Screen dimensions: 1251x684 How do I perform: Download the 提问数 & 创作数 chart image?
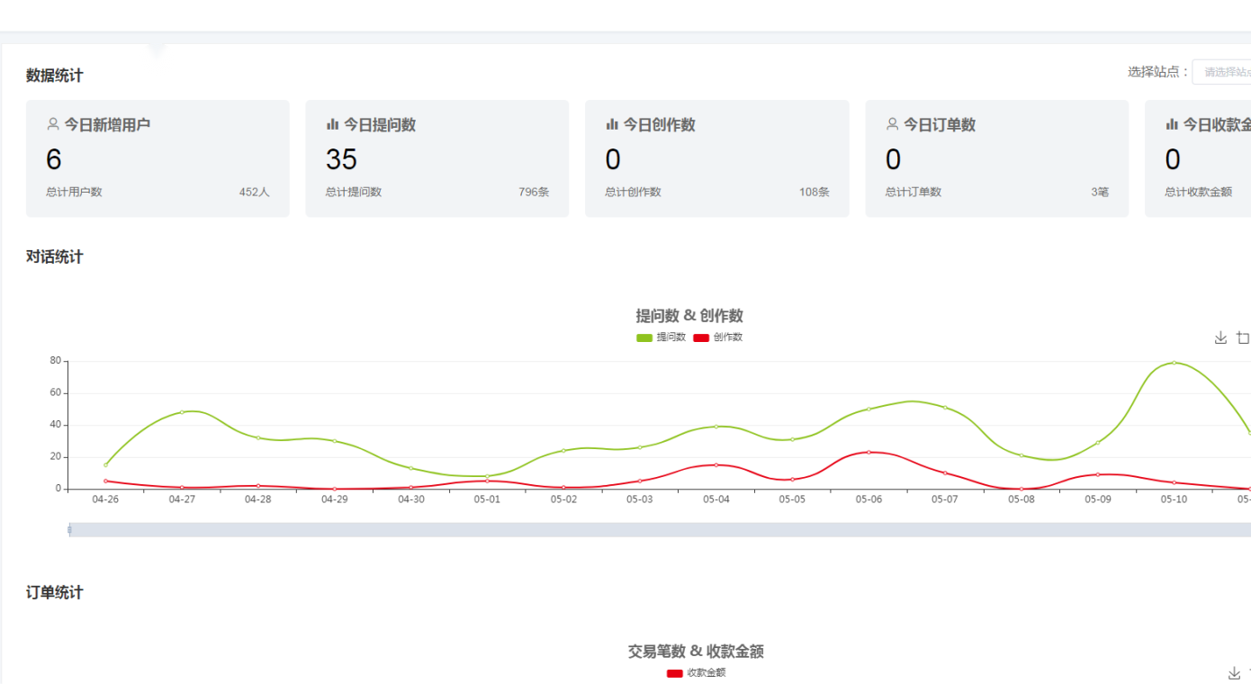pyautogui.click(x=1220, y=337)
